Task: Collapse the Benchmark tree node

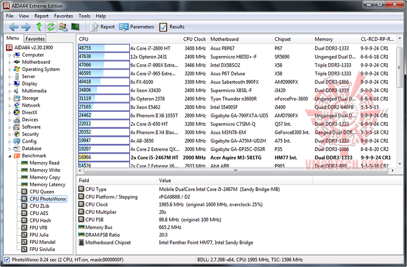Action: [10, 156]
